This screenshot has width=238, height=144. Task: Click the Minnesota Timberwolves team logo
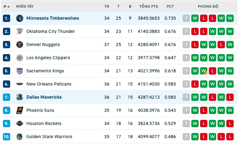20,18
